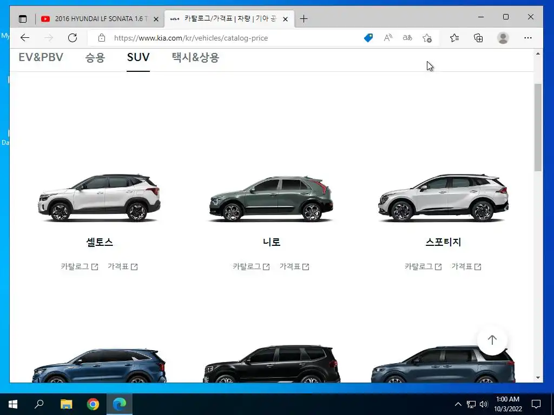Screen dimensions: 554x415
Task: Select the 승용 category tab
Action: [x=95, y=57]
